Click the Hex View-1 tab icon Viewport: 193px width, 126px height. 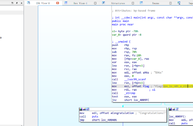point(66,3)
